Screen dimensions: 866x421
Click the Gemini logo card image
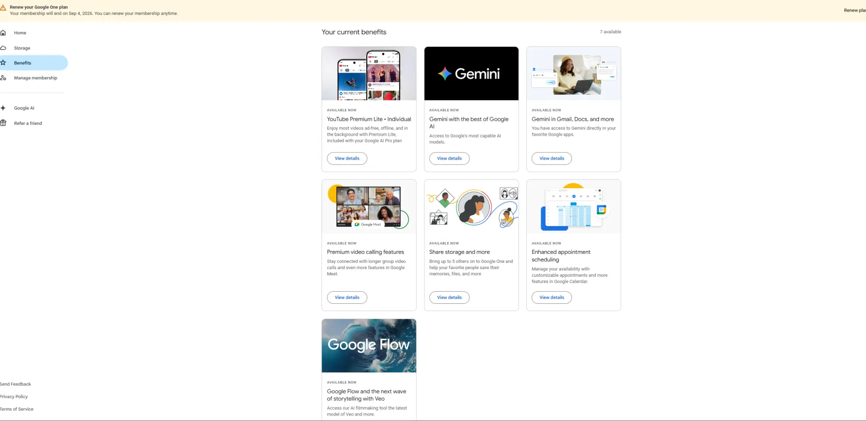471,73
